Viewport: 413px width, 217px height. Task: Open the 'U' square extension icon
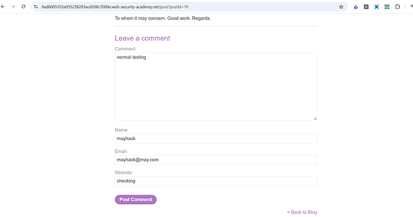tap(366, 7)
